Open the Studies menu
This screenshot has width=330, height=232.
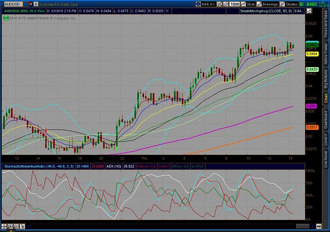tap(289, 4)
